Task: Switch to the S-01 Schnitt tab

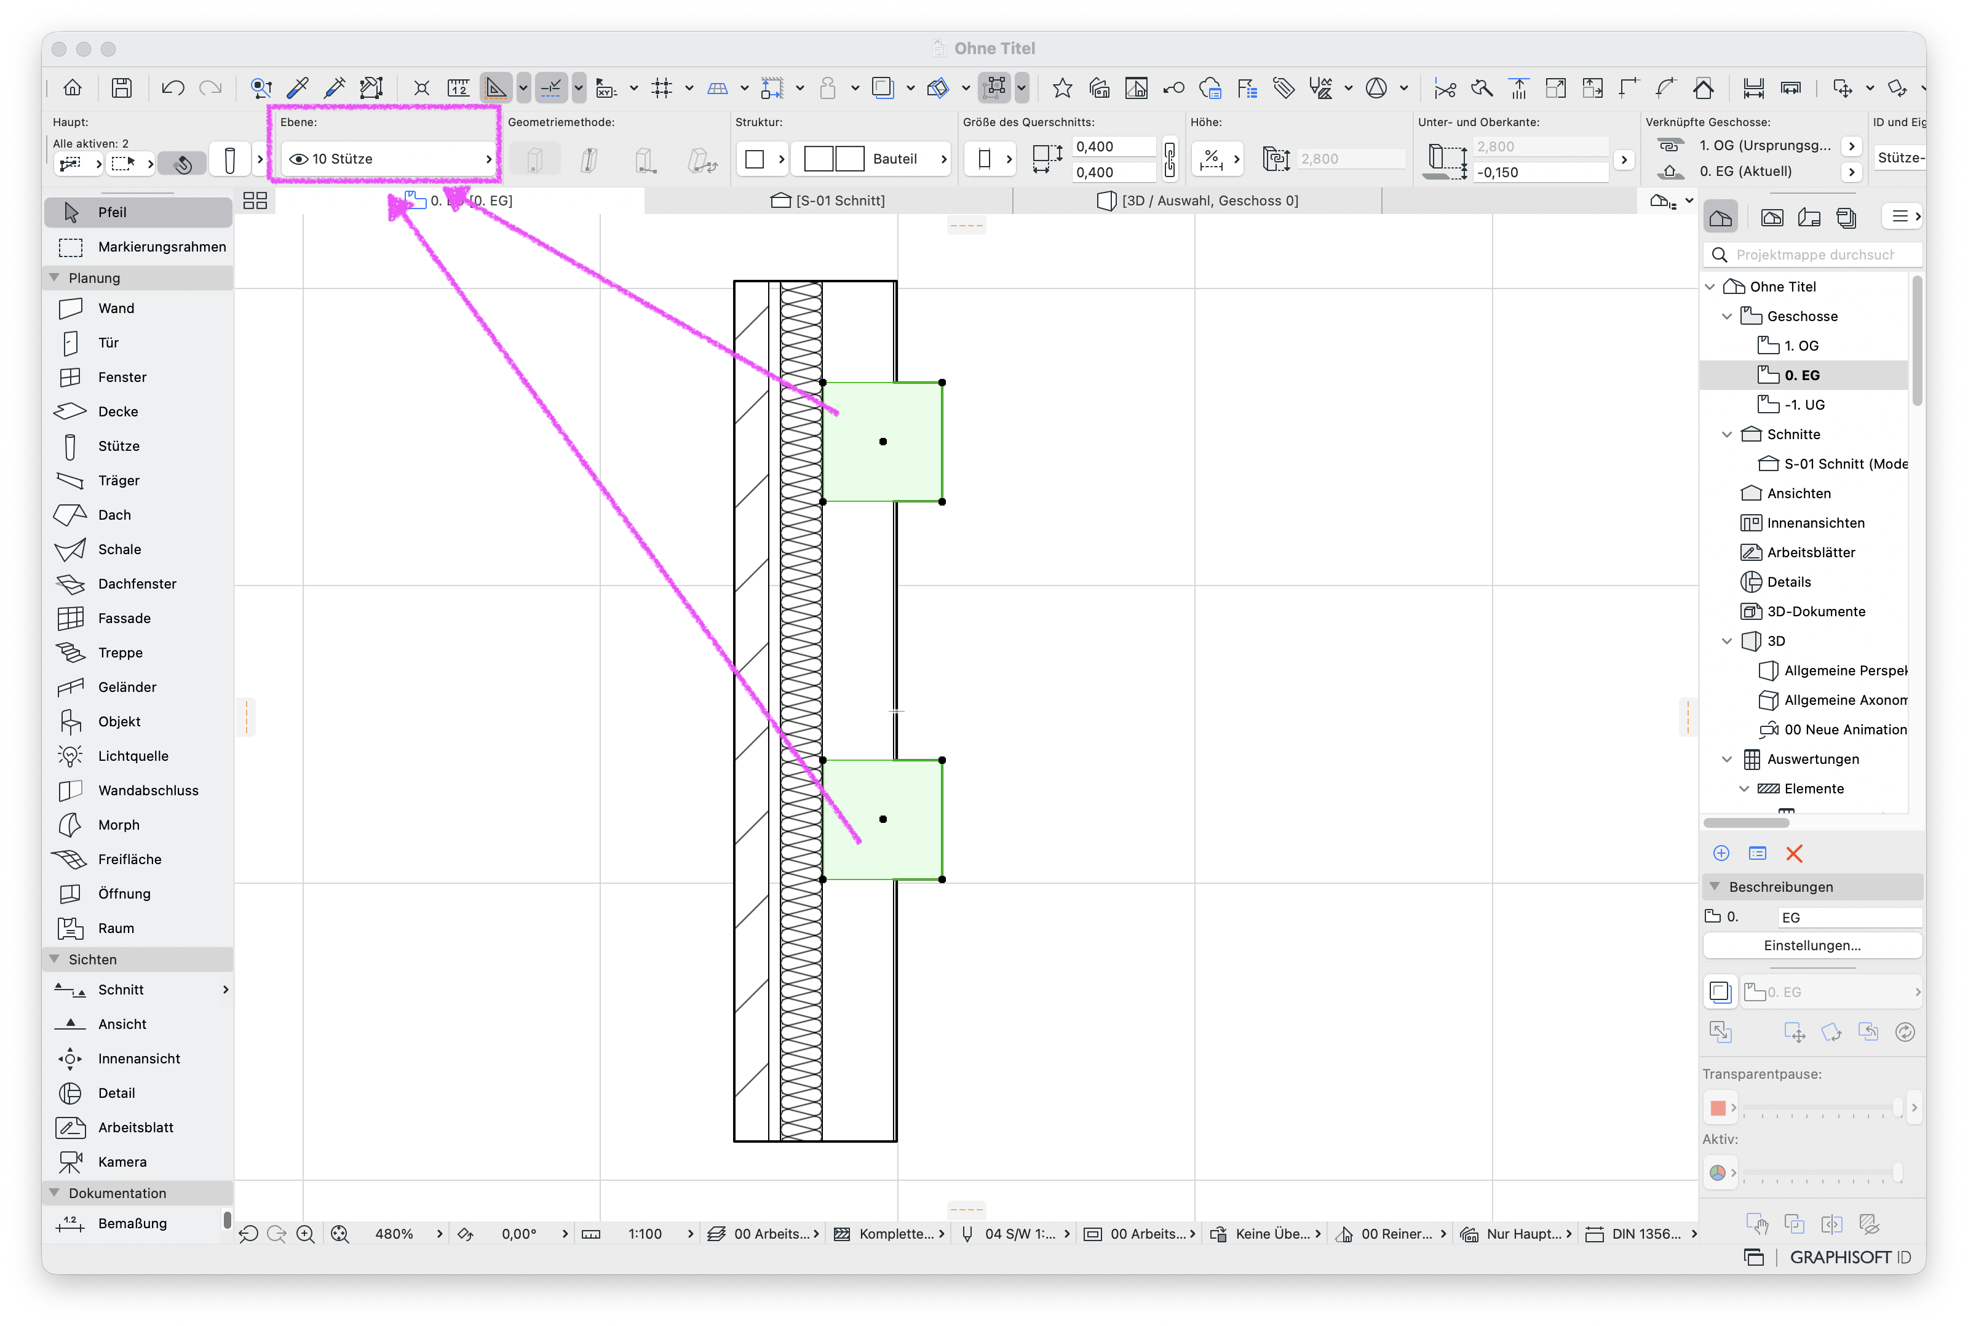Action: pyautogui.click(x=828, y=200)
